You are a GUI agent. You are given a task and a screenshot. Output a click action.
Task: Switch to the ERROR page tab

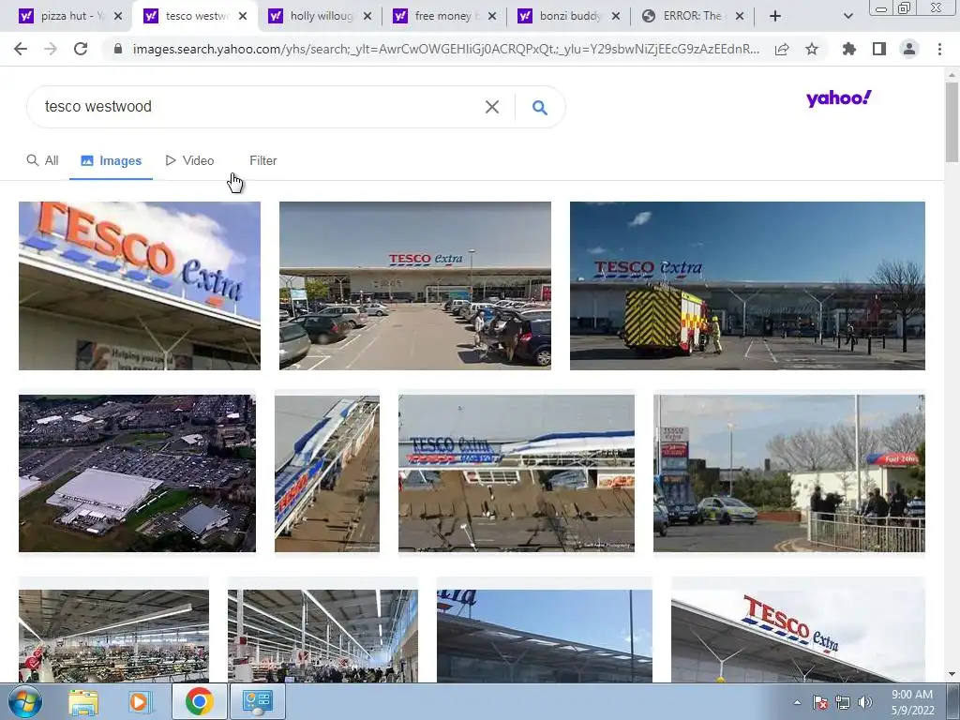click(694, 16)
